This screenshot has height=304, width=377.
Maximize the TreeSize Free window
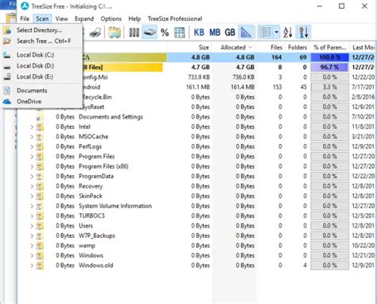click(342, 6)
